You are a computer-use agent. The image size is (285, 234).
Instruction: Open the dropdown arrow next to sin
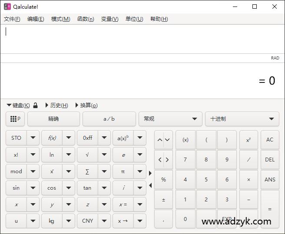pyautogui.click(x=33, y=188)
